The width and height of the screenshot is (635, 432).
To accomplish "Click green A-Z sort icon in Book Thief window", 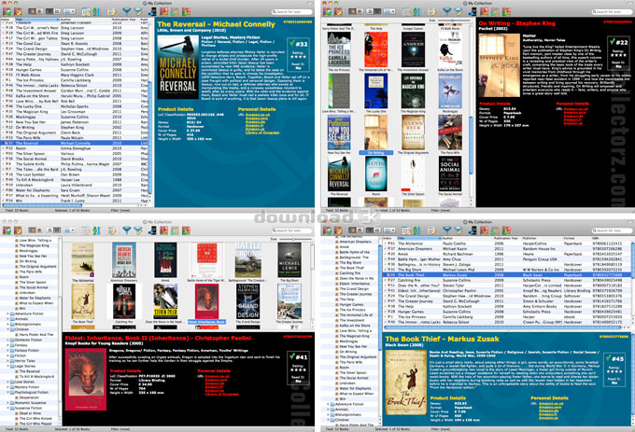I will click(x=416, y=230).
